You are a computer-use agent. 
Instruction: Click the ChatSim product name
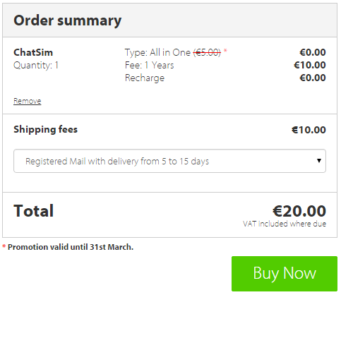pos(33,52)
